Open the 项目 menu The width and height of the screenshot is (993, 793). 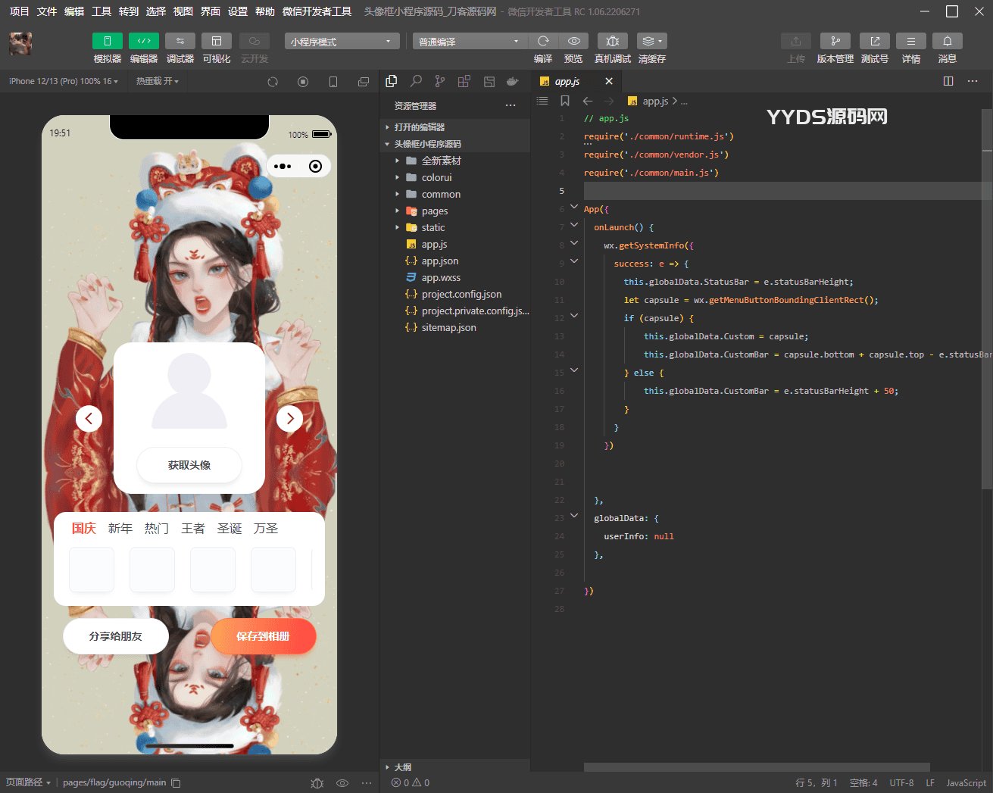click(19, 11)
